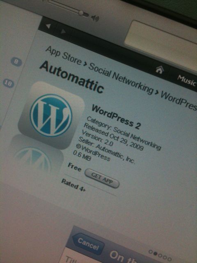197x263 pixels.
Task: Tap Cancel in the app screenshot preview
Action: coord(88,244)
